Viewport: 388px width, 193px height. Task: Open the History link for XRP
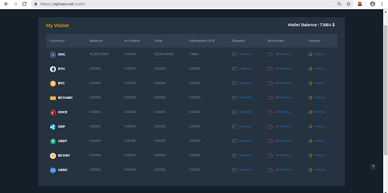coord(320,126)
